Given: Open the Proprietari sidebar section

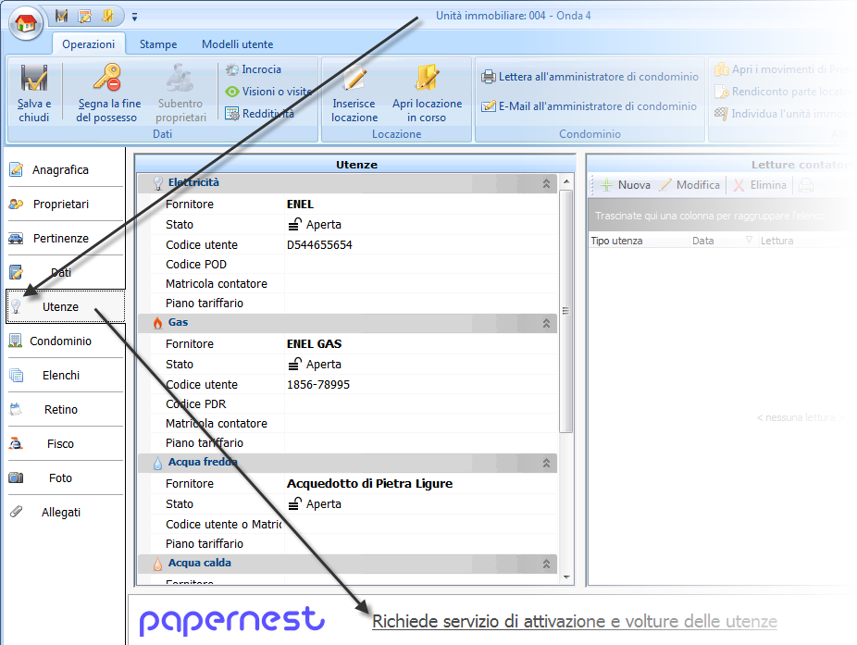Looking at the screenshot, I should pos(66,204).
